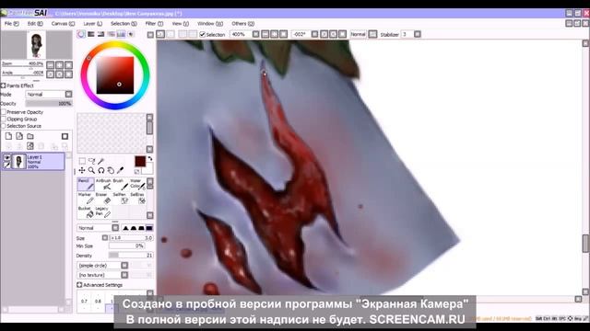Click zoom-in button in navigator panel
The image size is (590, 331).
point(59,65)
